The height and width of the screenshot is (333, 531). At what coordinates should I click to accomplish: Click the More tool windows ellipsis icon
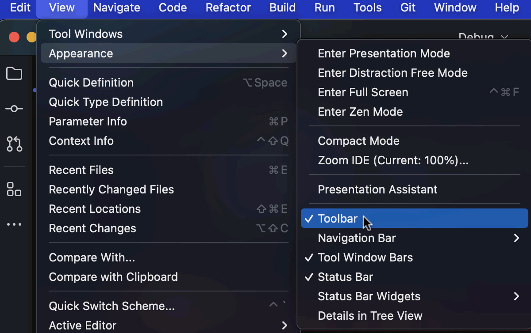(14, 224)
